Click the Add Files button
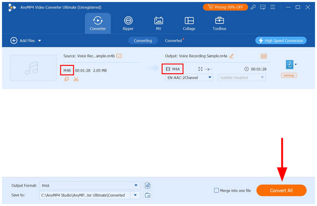This screenshot has height=206, width=317. tap(23, 41)
